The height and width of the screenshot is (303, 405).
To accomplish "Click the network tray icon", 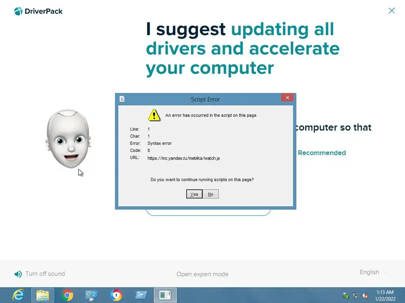I will 356,296.
